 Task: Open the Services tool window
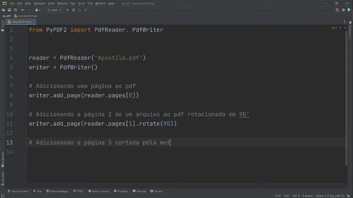[157, 191]
